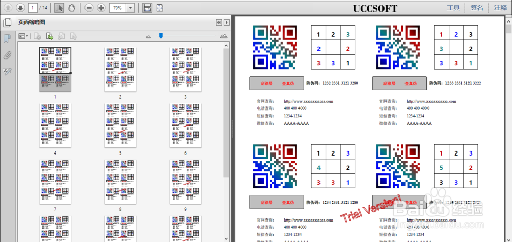Click the second label's QR code
The image size is (512, 242).
tap(398, 47)
